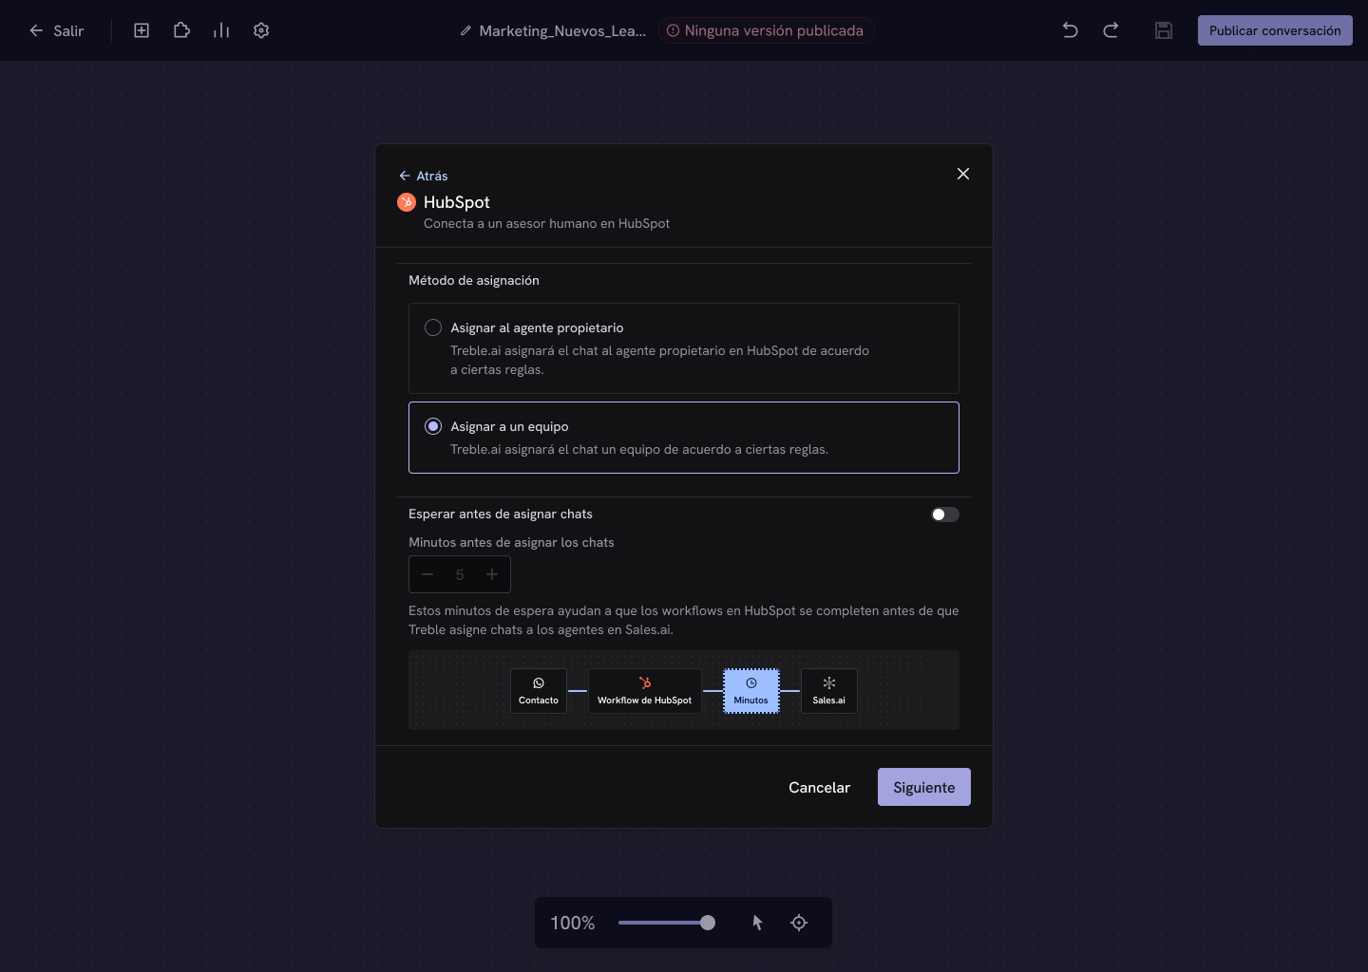Increase minutes with the plus button

click(x=492, y=574)
